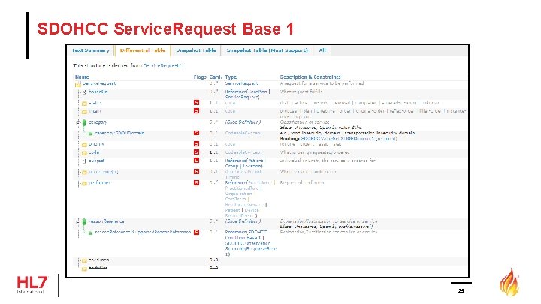Click the red S flag in intent row
The height and width of the screenshot is (304, 541).
click(196, 111)
